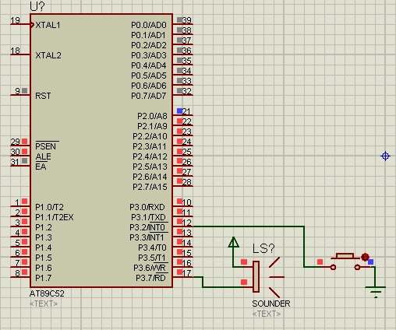Select the XTAL1 pin label
The height and width of the screenshot is (330, 396).
[x=48, y=25]
